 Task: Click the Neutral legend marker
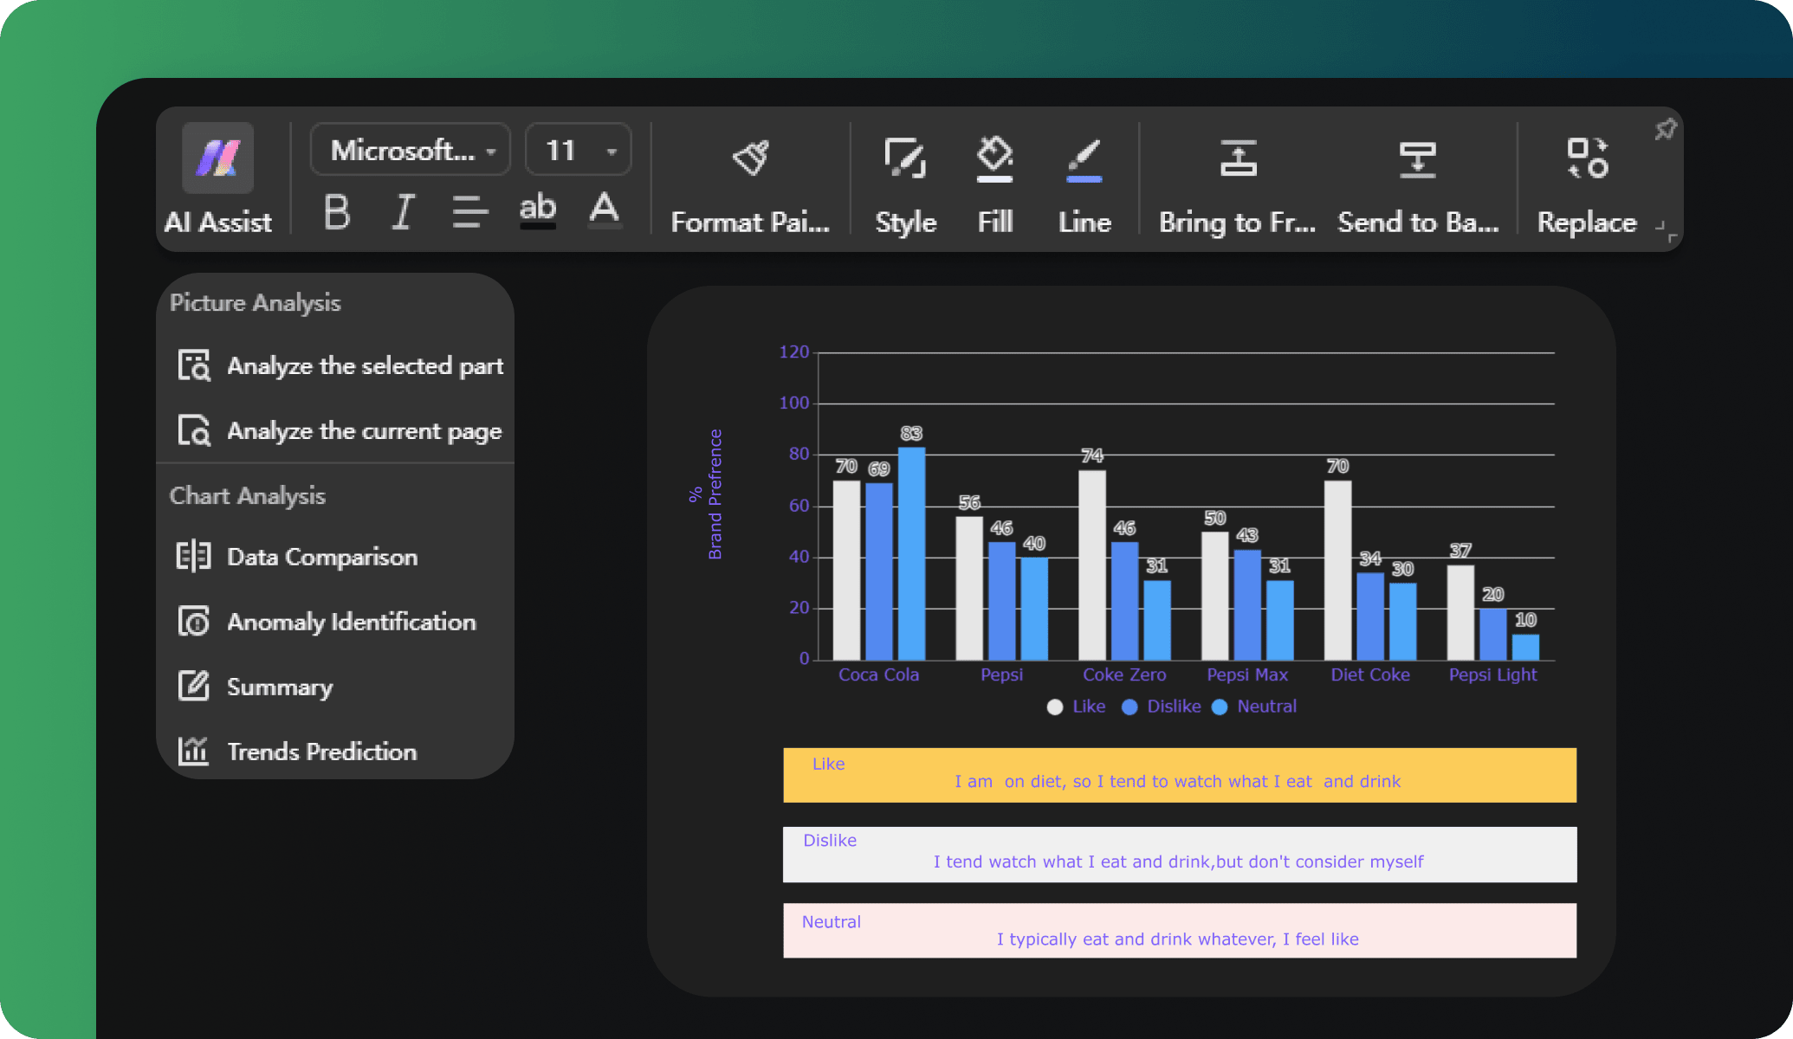tap(1220, 707)
